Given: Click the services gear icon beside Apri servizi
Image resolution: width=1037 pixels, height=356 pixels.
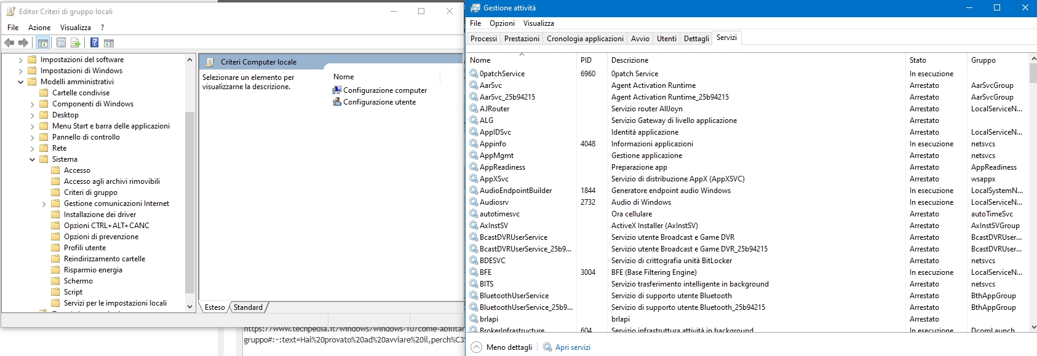Looking at the screenshot, I should 547,347.
